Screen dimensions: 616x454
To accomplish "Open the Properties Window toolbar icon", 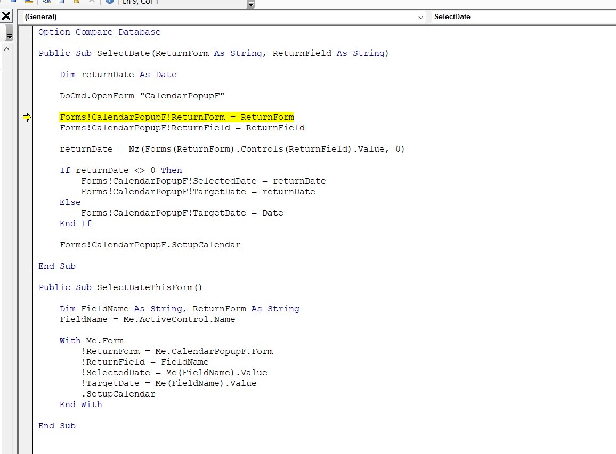I will [62, 2].
